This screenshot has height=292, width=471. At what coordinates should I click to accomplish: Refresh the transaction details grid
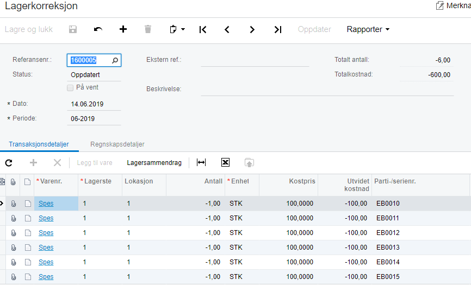(x=9, y=163)
